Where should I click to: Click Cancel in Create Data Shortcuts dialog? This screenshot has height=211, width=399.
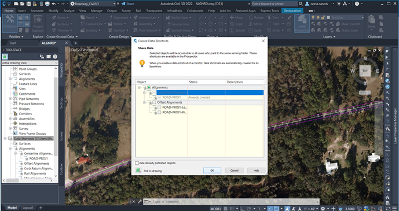coord(234,171)
